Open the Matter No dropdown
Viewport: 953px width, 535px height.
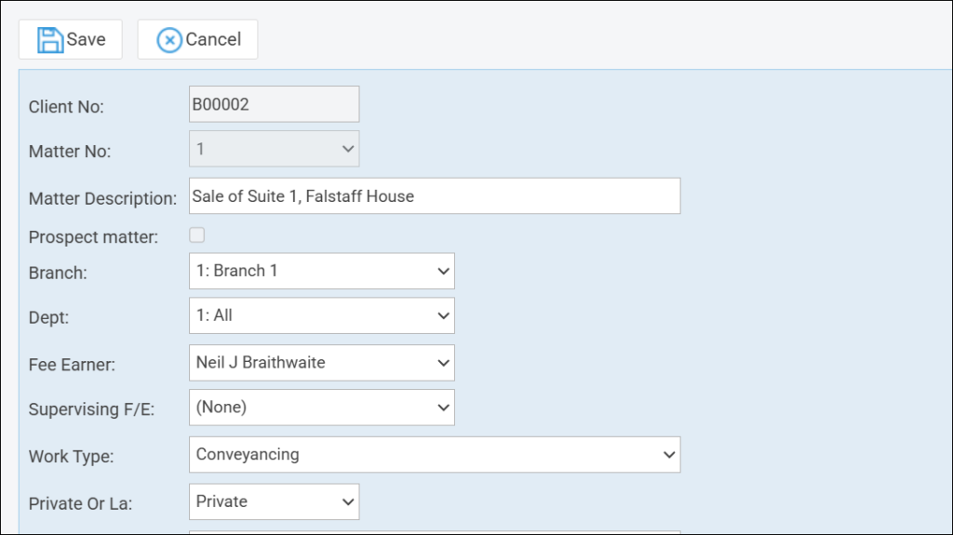(274, 149)
